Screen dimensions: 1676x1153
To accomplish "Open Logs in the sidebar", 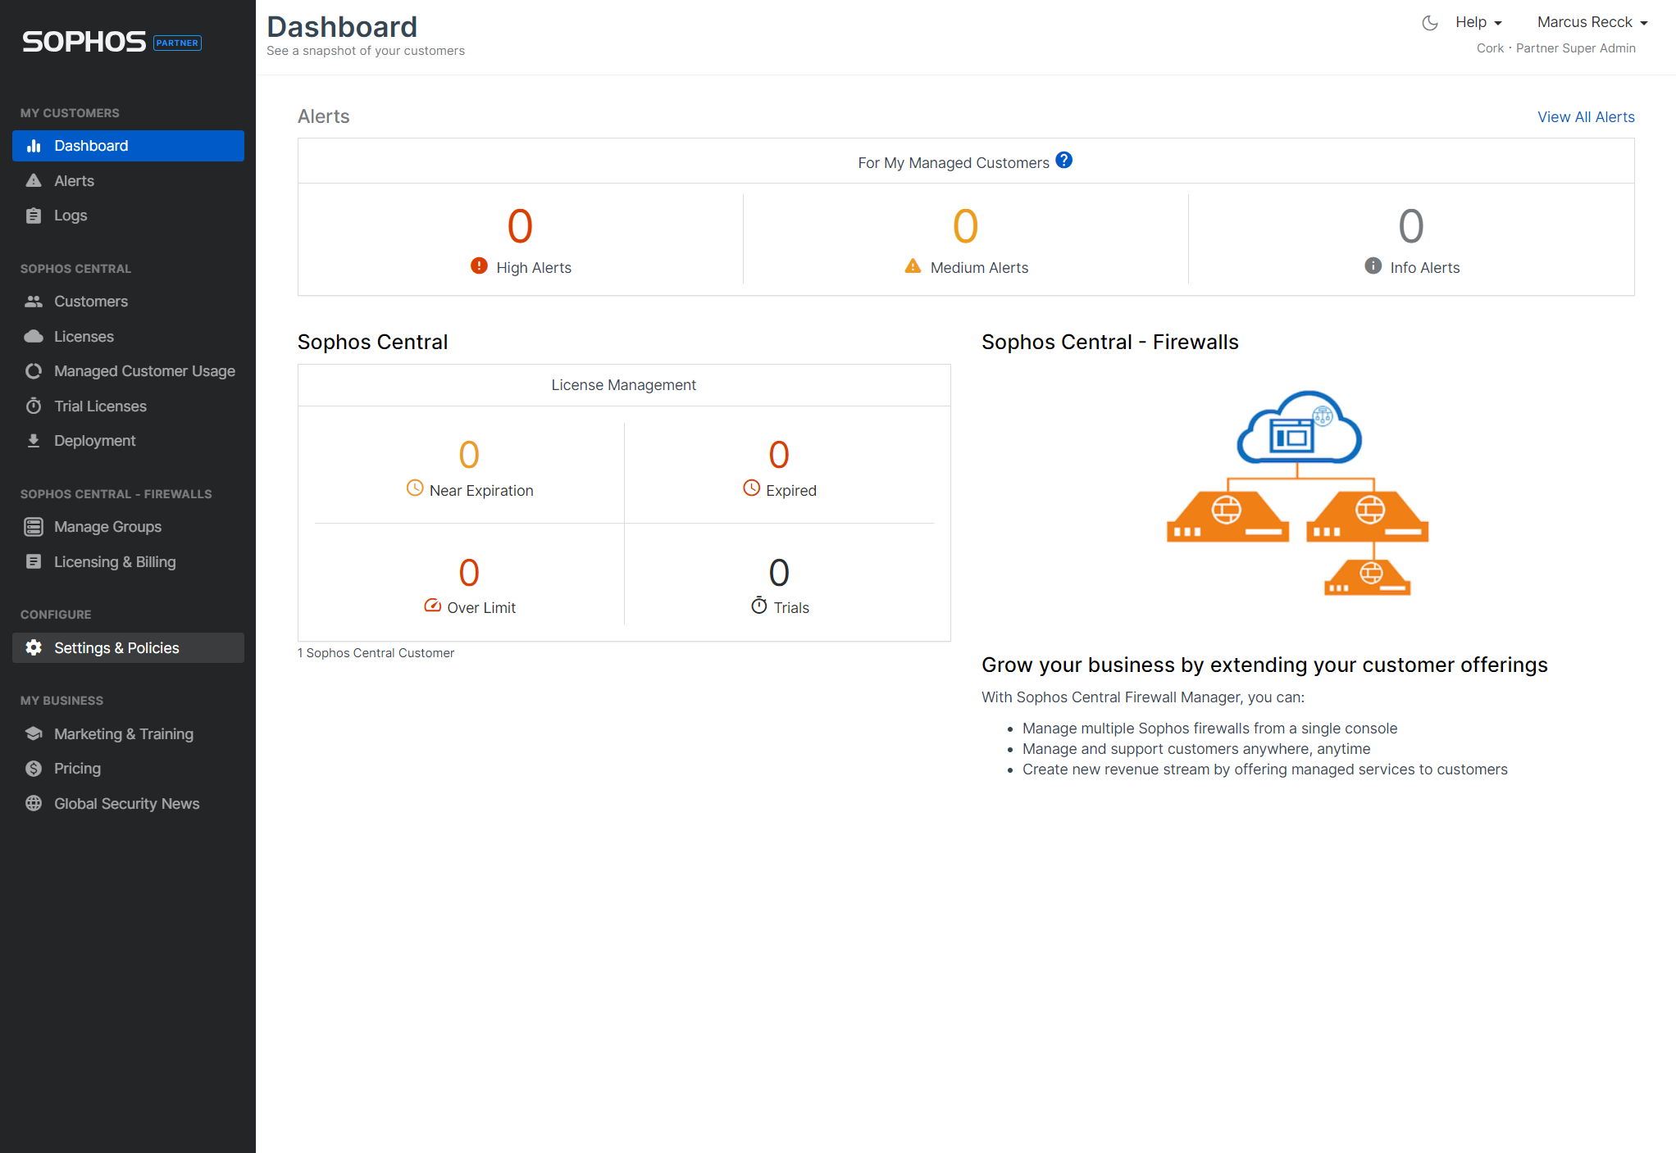I will tap(128, 216).
